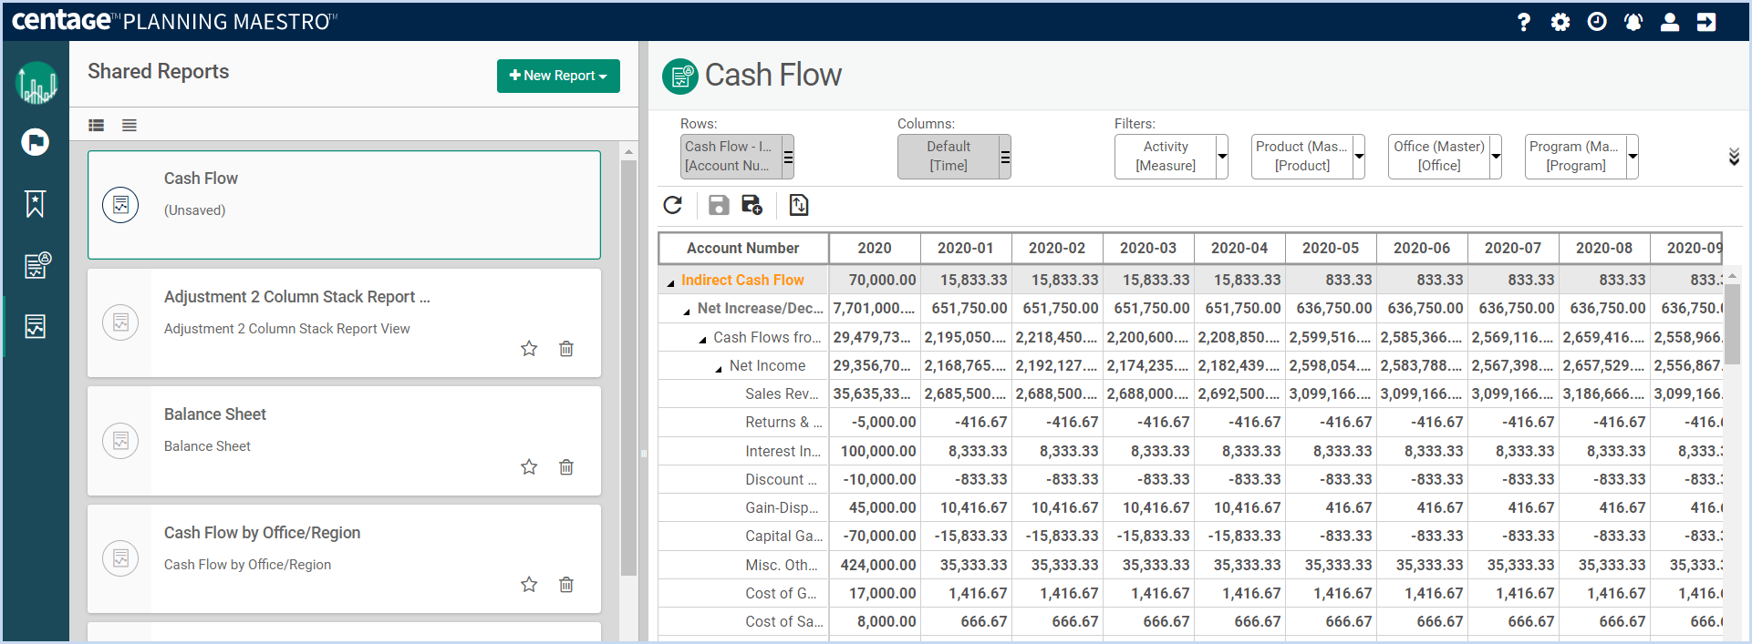Image resolution: width=1752 pixels, height=644 pixels.
Task: Collapse the Net Increase/Dec... row
Action: [x=687, y=312]
